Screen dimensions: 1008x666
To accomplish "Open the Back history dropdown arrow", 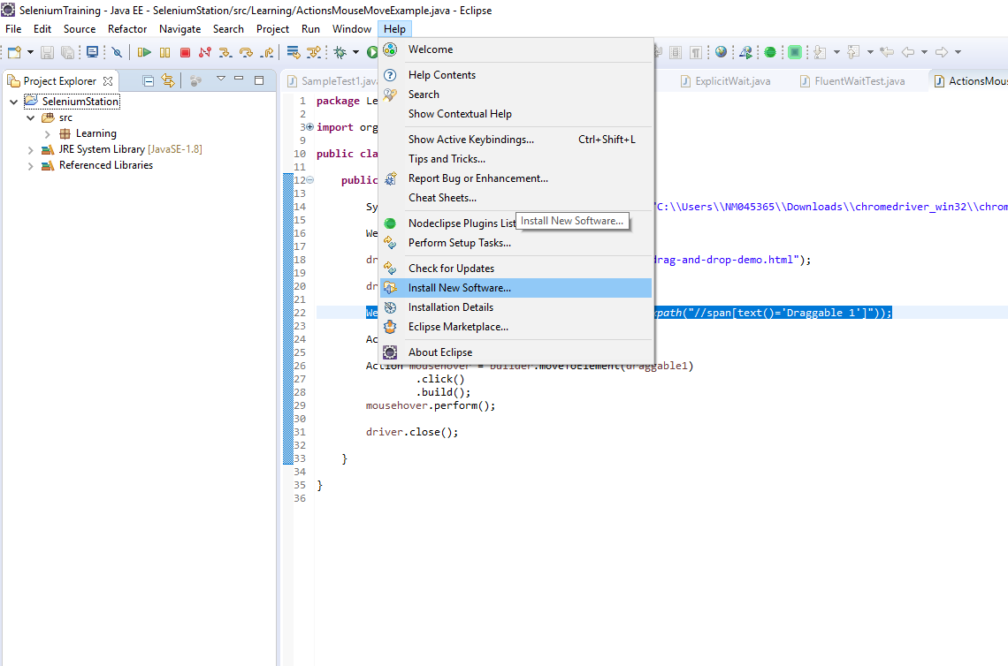I will (924, 52).
